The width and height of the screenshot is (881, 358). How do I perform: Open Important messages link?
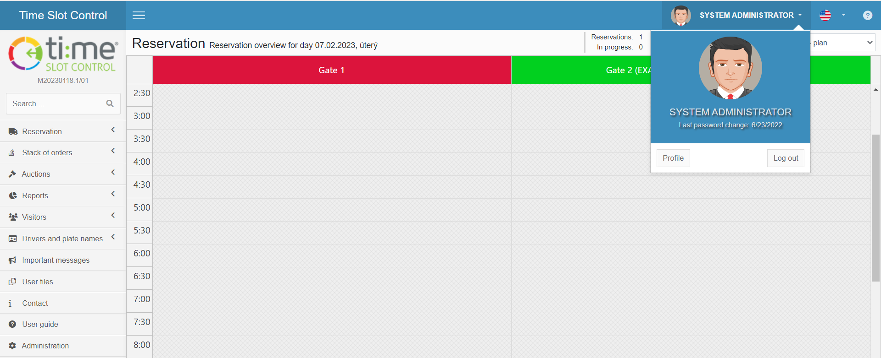click(63, 260)
